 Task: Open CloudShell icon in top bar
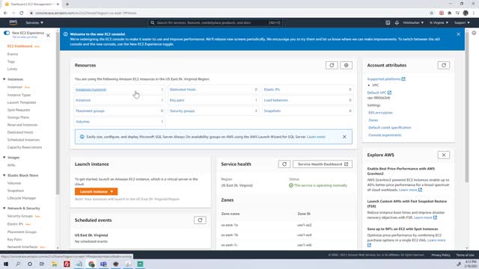(388, 22)
